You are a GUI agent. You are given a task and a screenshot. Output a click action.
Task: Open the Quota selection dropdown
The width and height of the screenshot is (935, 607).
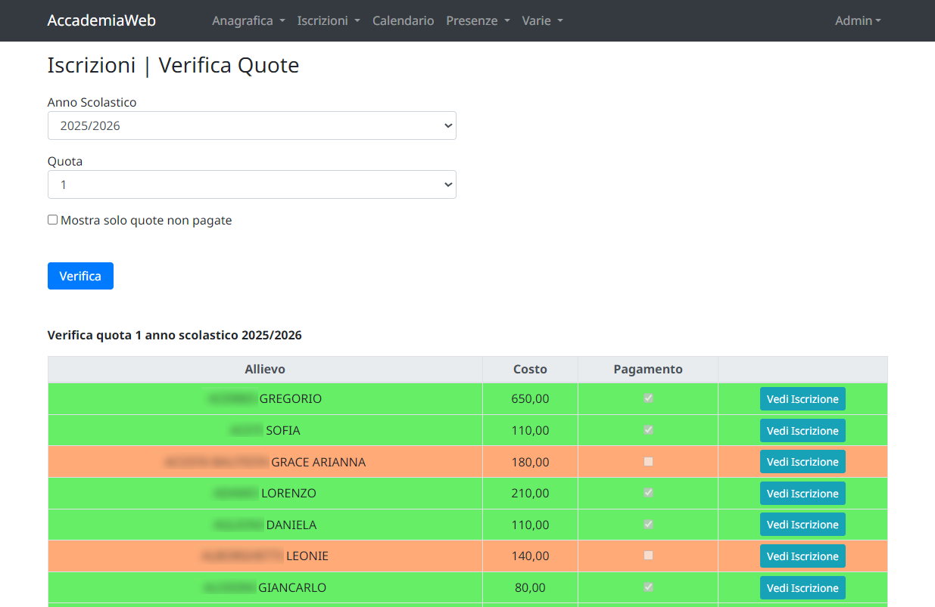tap(251, 184)
